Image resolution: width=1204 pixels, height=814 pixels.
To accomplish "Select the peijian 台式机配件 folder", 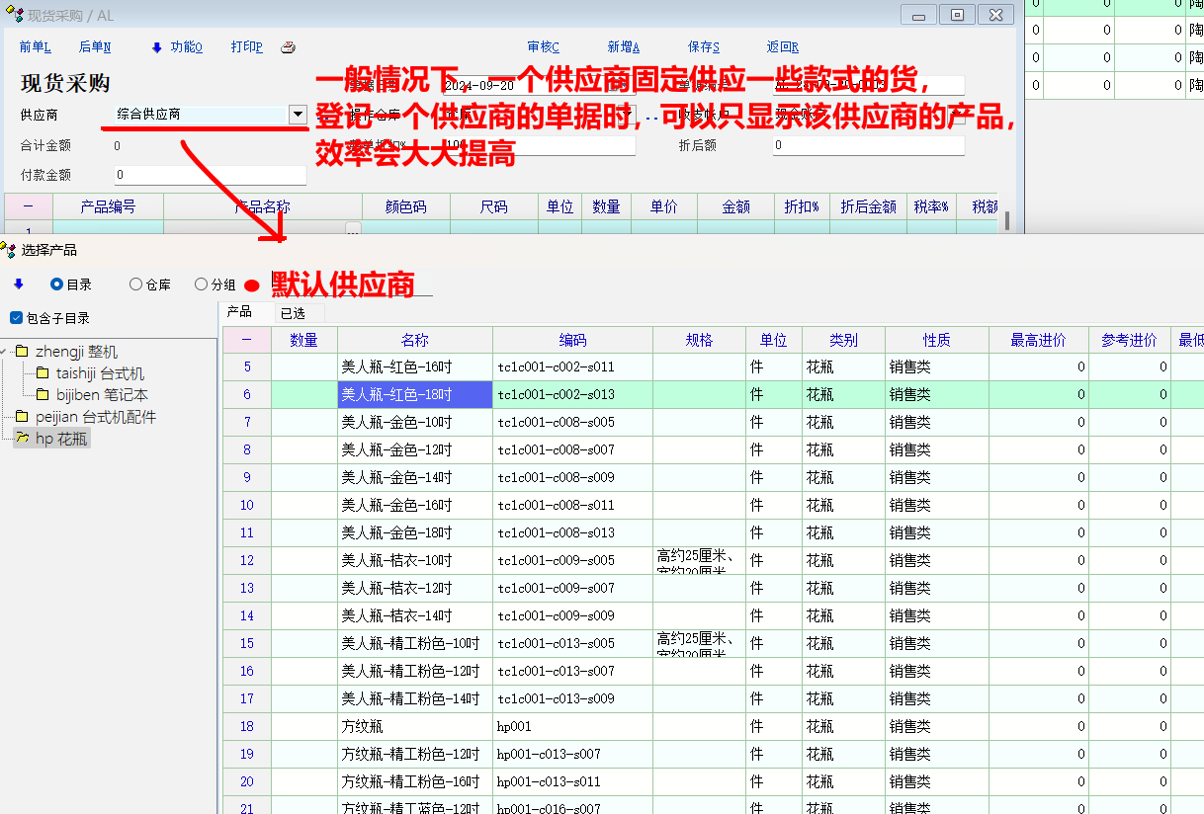I will (x=95, y=417).
